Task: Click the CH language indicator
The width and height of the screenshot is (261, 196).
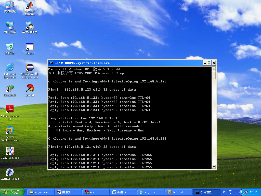Action: click(225, 192)
